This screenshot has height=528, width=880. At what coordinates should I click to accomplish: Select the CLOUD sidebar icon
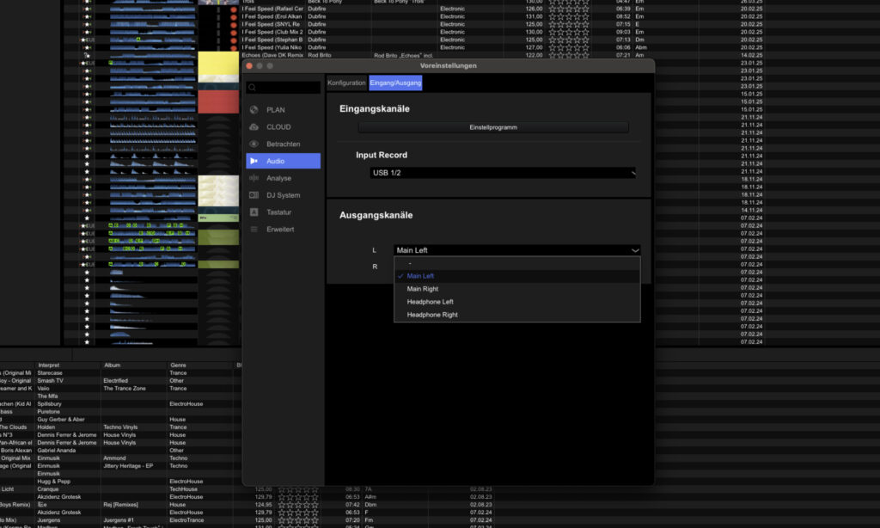[275, 126]
